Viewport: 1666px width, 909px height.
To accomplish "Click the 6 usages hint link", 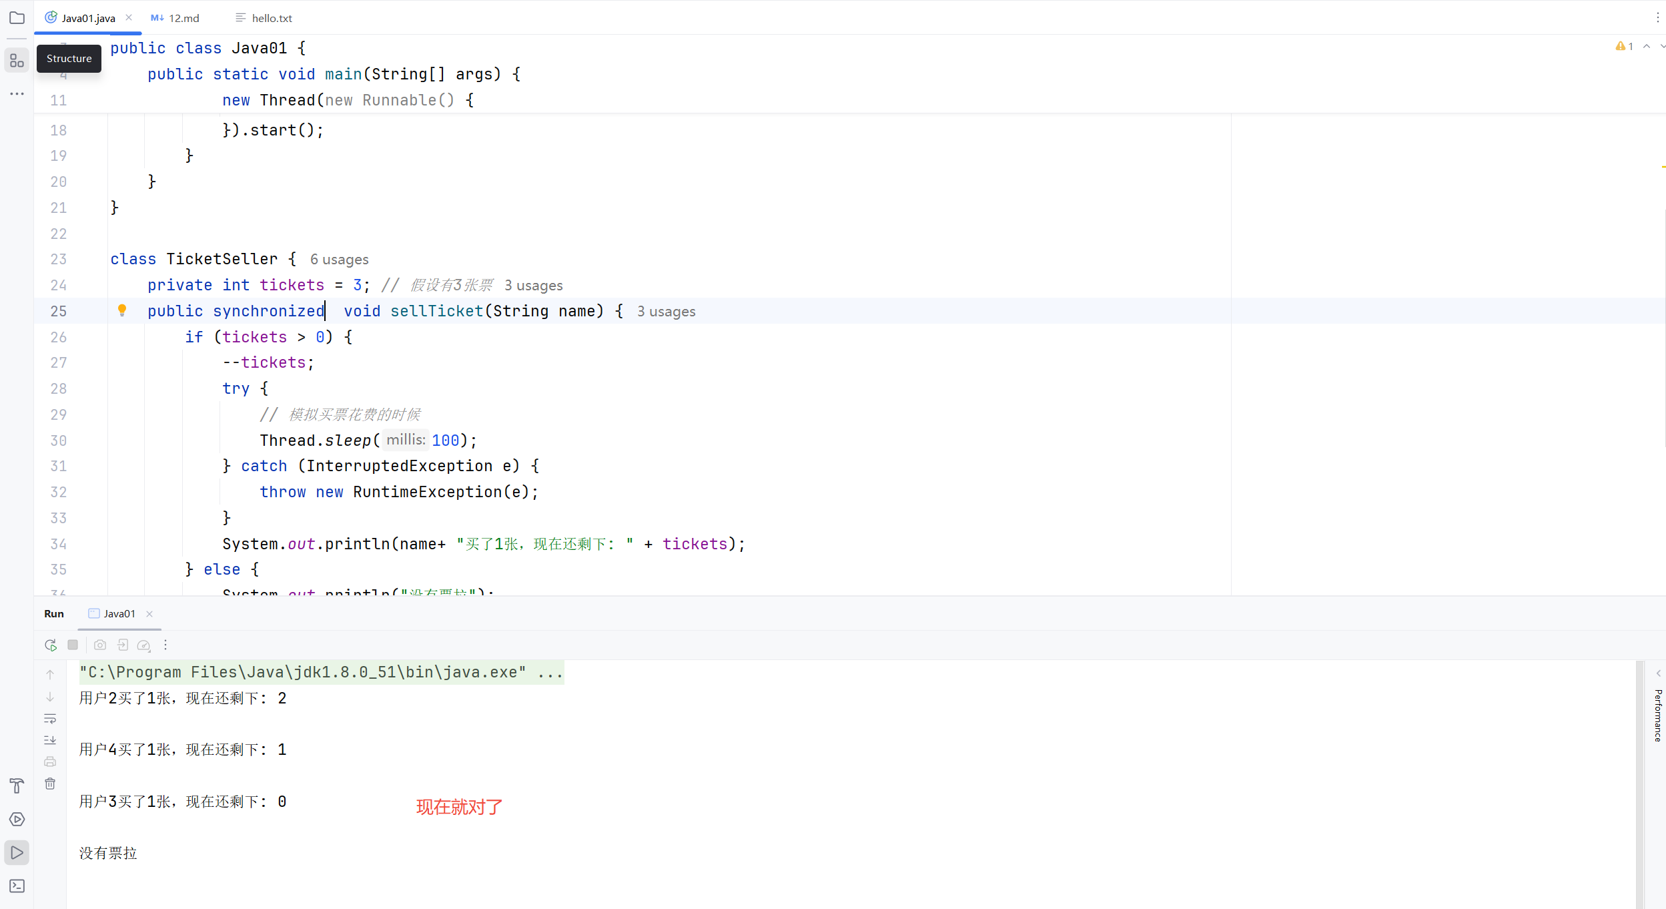I will tap(339, 260).
